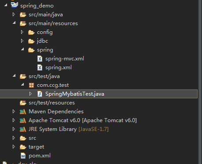The image size is (202, 164).
Task: Expand Maven Dependencies
Action: click(14, 112)
